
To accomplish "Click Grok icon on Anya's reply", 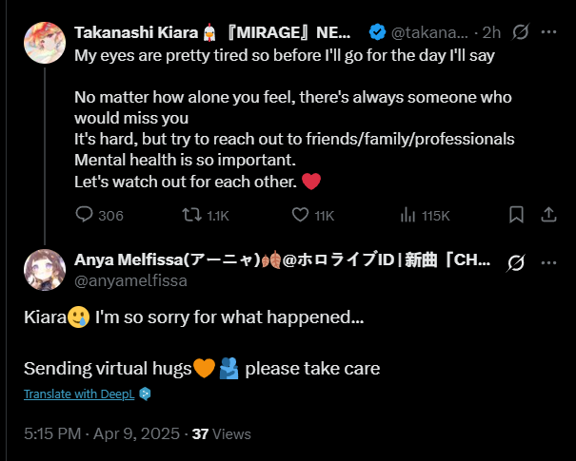I will coord(516,262).
